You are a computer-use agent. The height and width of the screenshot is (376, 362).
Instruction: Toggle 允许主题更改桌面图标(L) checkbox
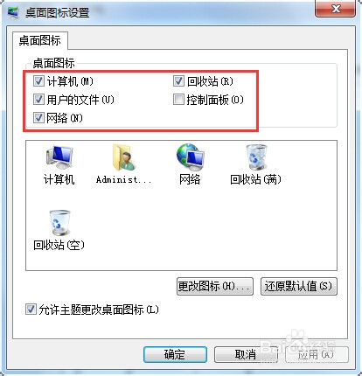[x=31, y=310]
